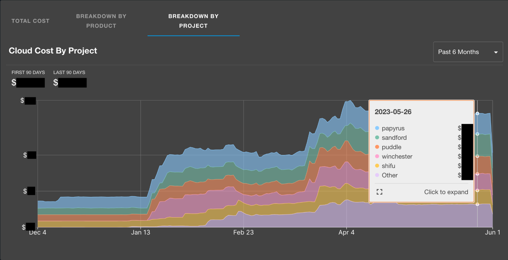Click the 'Click to expand' link
The image size is (508, 260).
tap(446, 192)
